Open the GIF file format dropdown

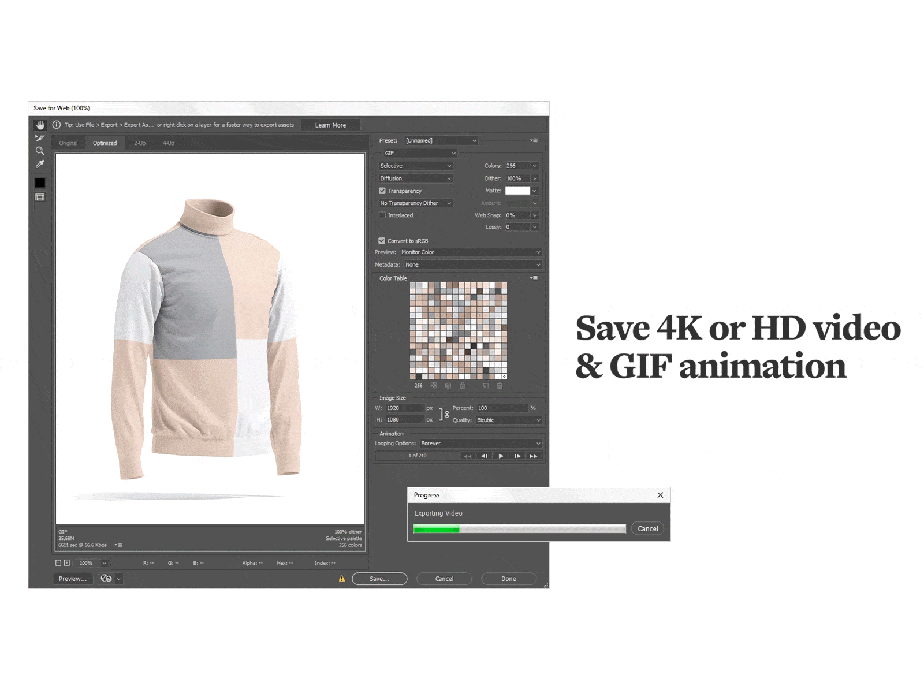420,154
